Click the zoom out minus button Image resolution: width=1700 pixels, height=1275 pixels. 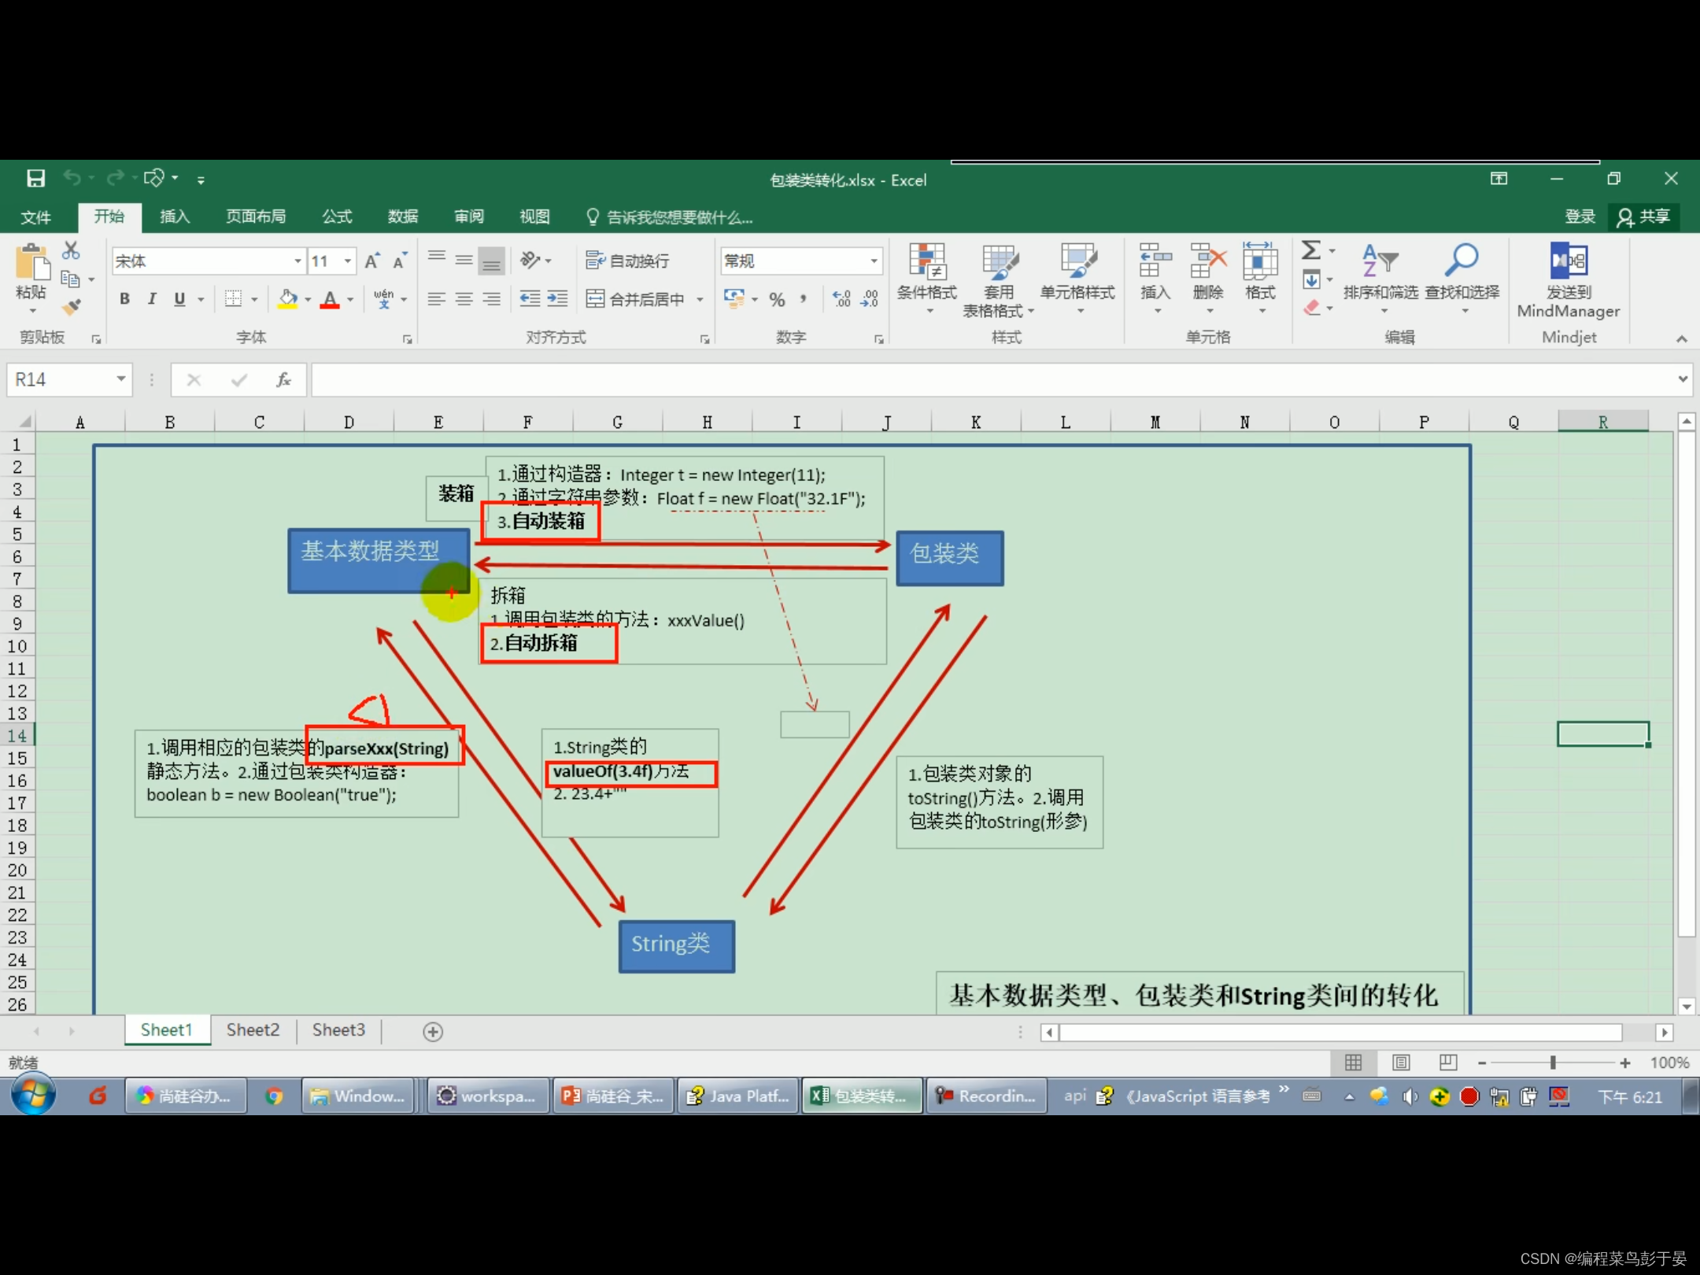click(1482, 1063)
